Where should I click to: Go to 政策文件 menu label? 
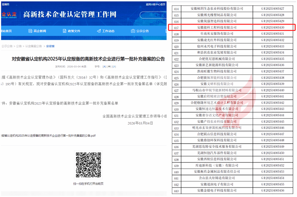click(x=74, y=31)
